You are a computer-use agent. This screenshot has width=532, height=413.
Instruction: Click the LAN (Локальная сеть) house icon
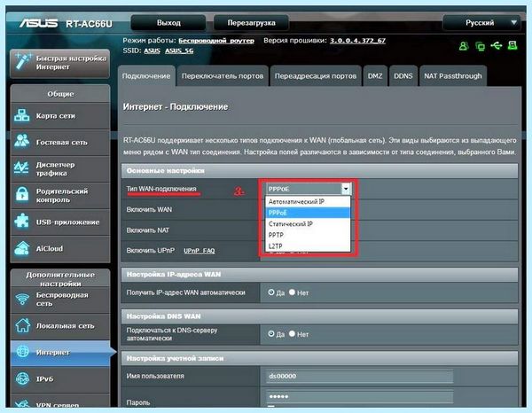click(x=22, y=325)
